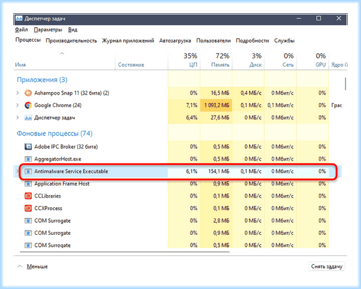Click Ashampoo memory value 16,5 МБ
Screen dimensions: 361x289
click(x=220, y=93)
